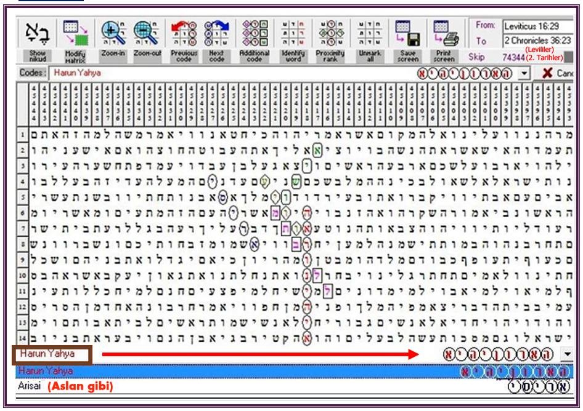
Task: Click the Codes box containing Harun Yahya
Action: [x=288, y=73]
